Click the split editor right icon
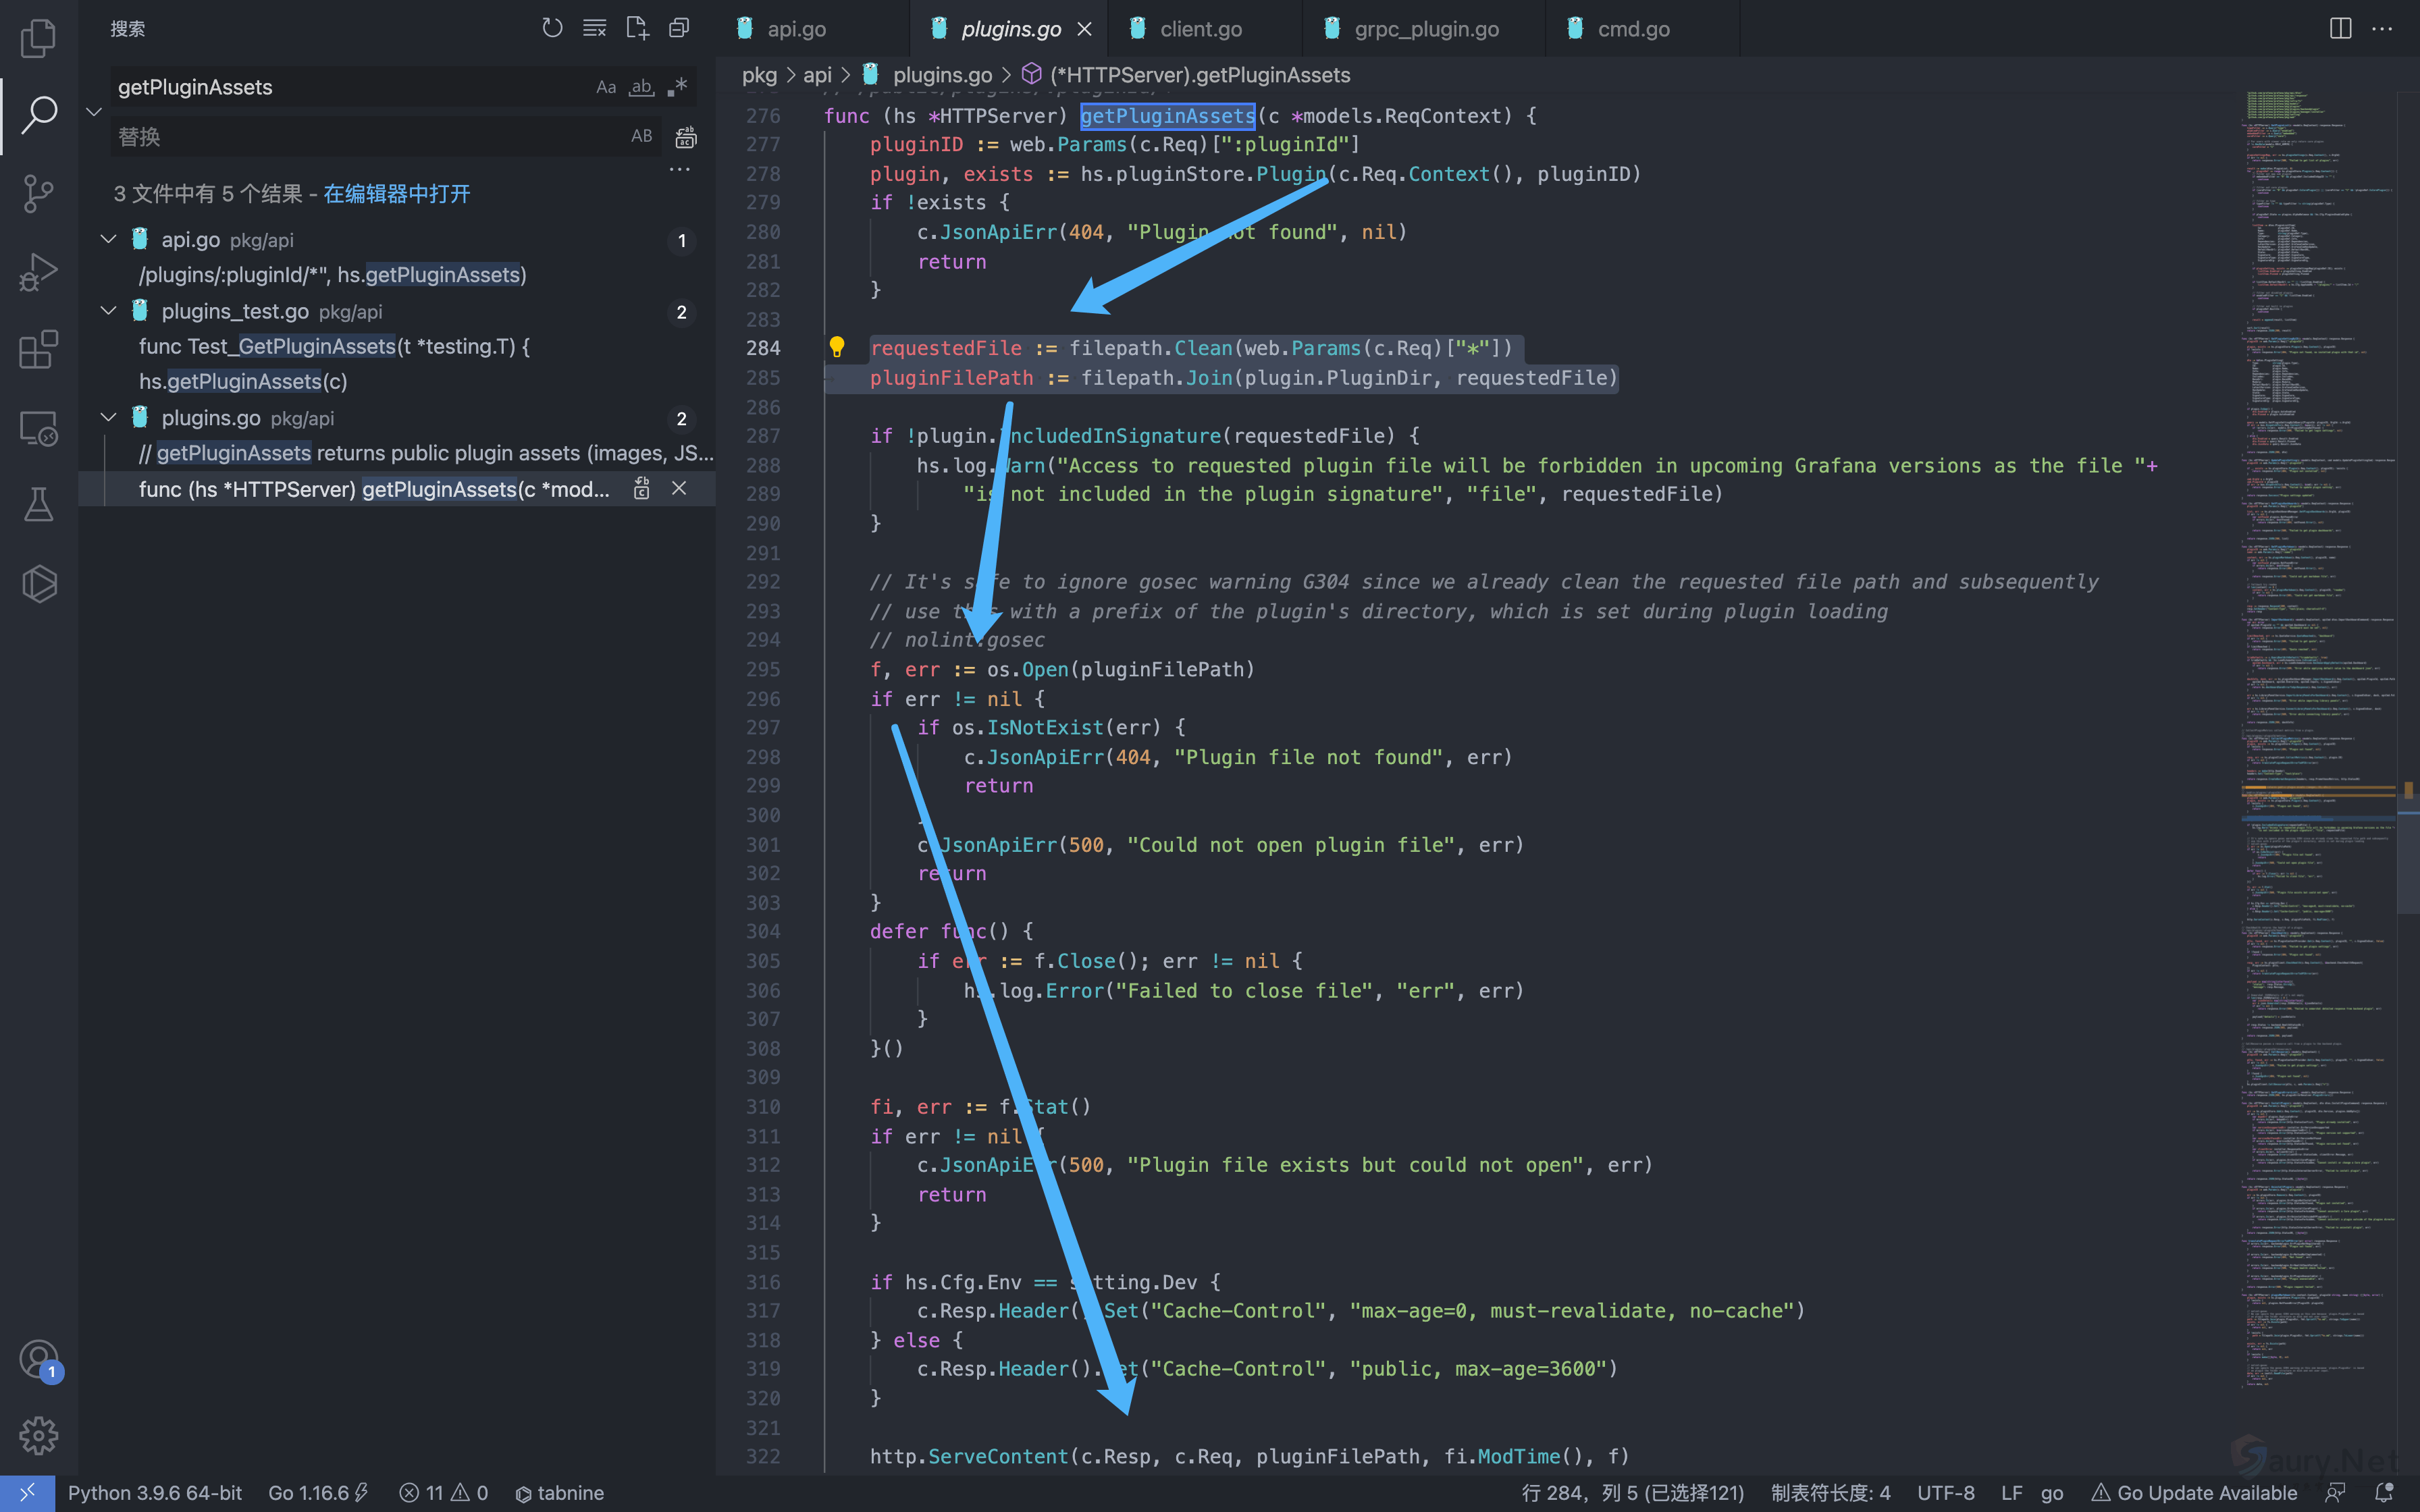The height and width of the screenshot is (1512, 2420). (x=2340, y=28)
